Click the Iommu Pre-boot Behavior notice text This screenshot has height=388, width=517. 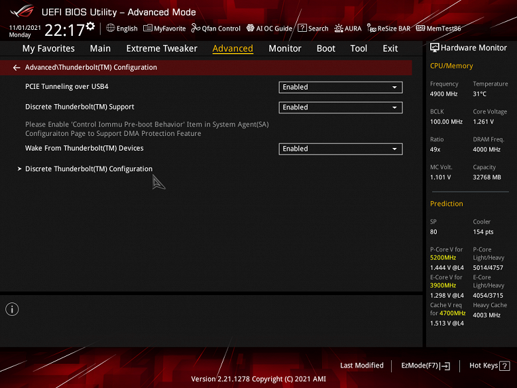(x=147, y=129)
